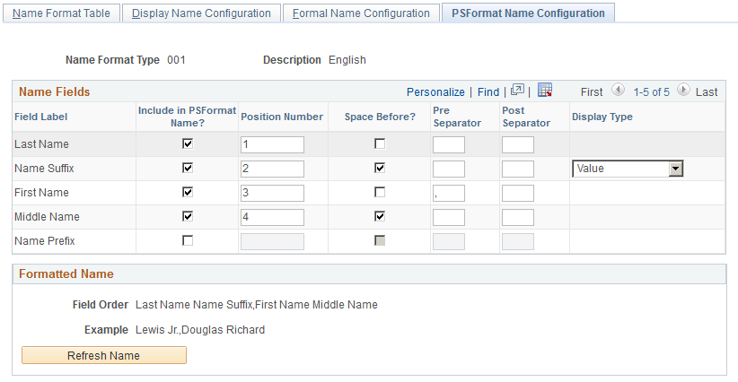This screenshot has height=382, width=738.
Task: Click Description value English
Action: (347, 60)
